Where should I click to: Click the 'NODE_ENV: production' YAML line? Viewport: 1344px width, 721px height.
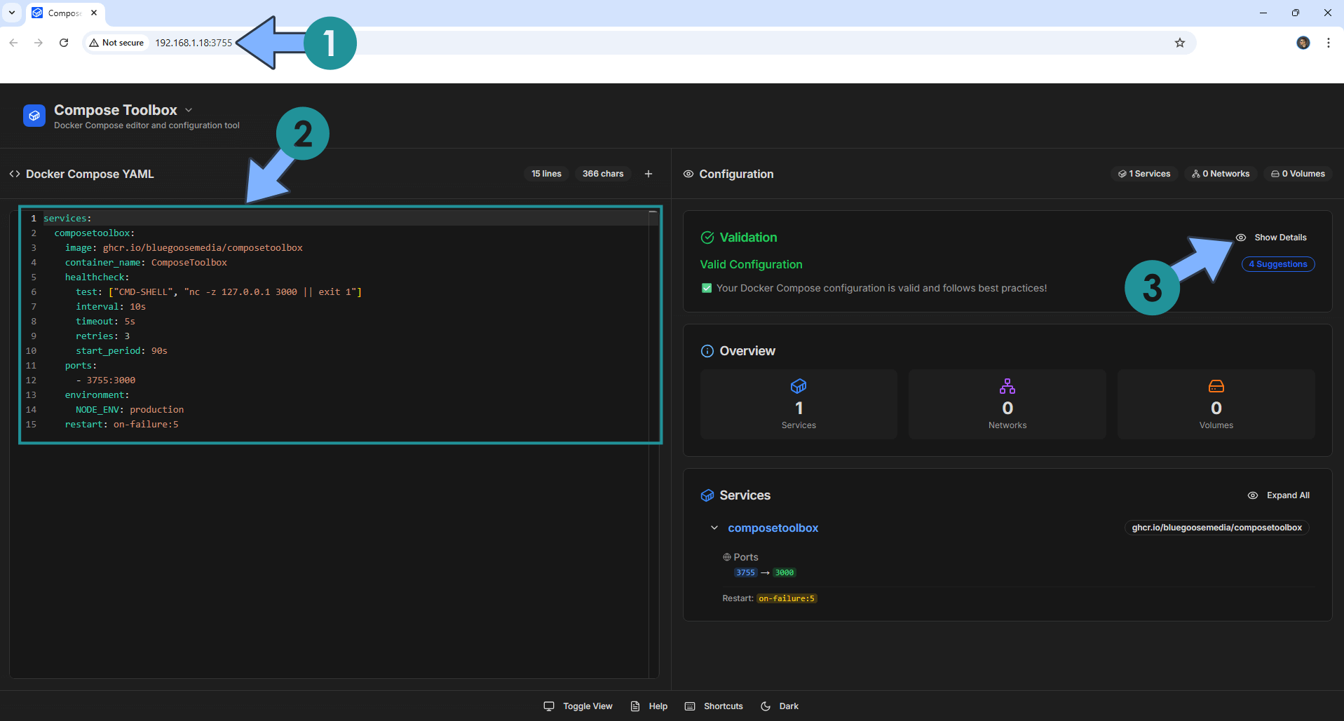pos(130,409)
